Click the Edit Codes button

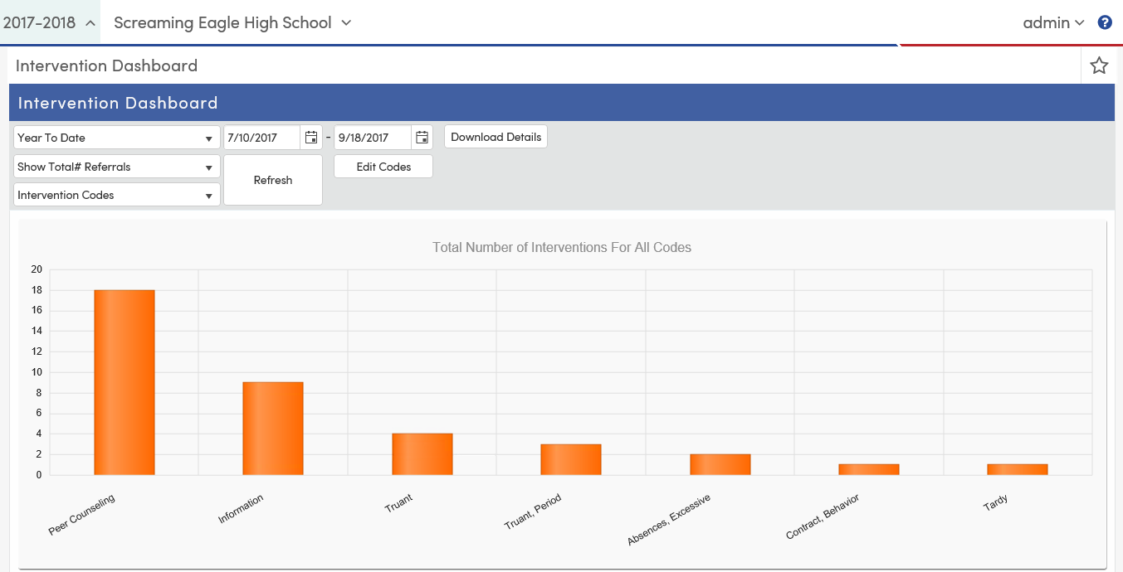[383, 166]
